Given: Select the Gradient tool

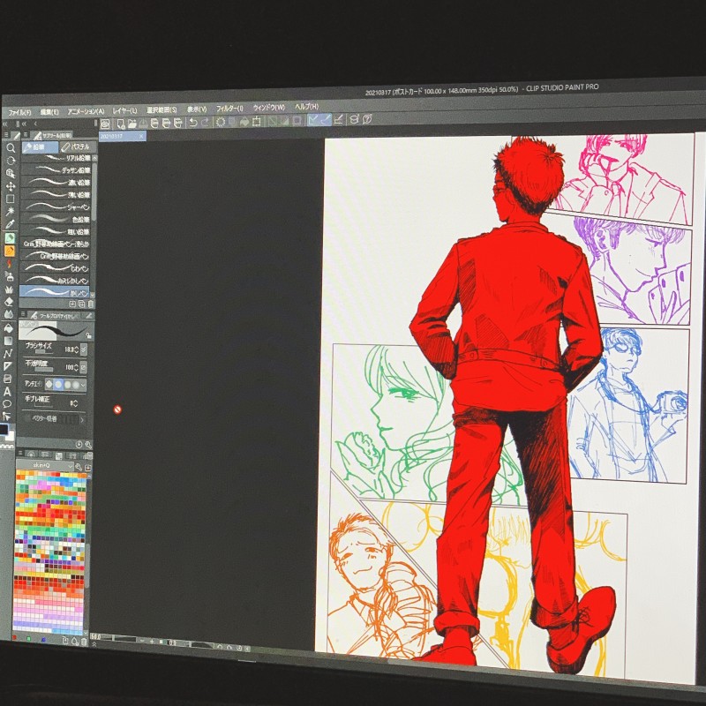Looking at the screenshot, I should click(8, 341).
